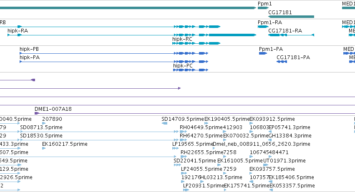Open EST EP05741.3prime
Screen dimensions: 355x192
[x=290, y=127]
